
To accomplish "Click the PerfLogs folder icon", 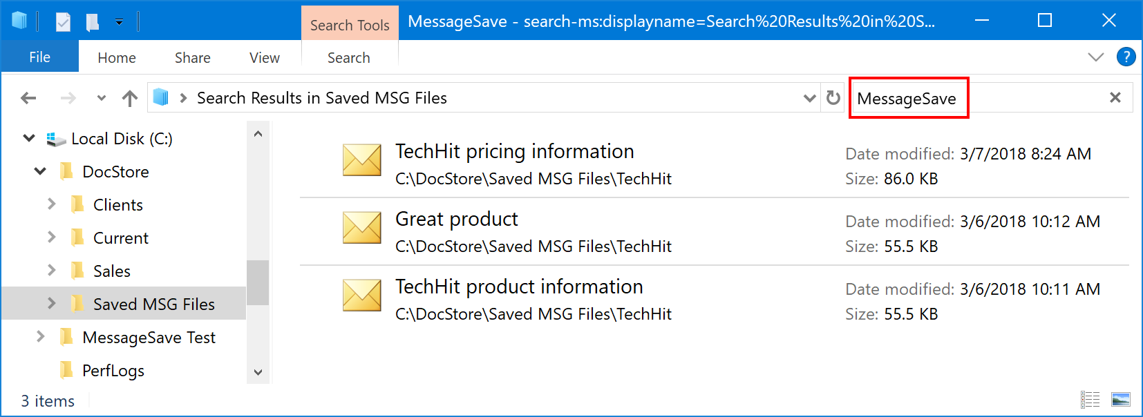I will click(67, 370).
